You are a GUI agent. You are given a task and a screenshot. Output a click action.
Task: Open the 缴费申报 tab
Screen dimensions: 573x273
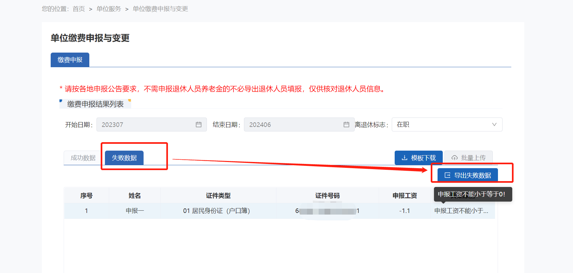tap(70, 60)
